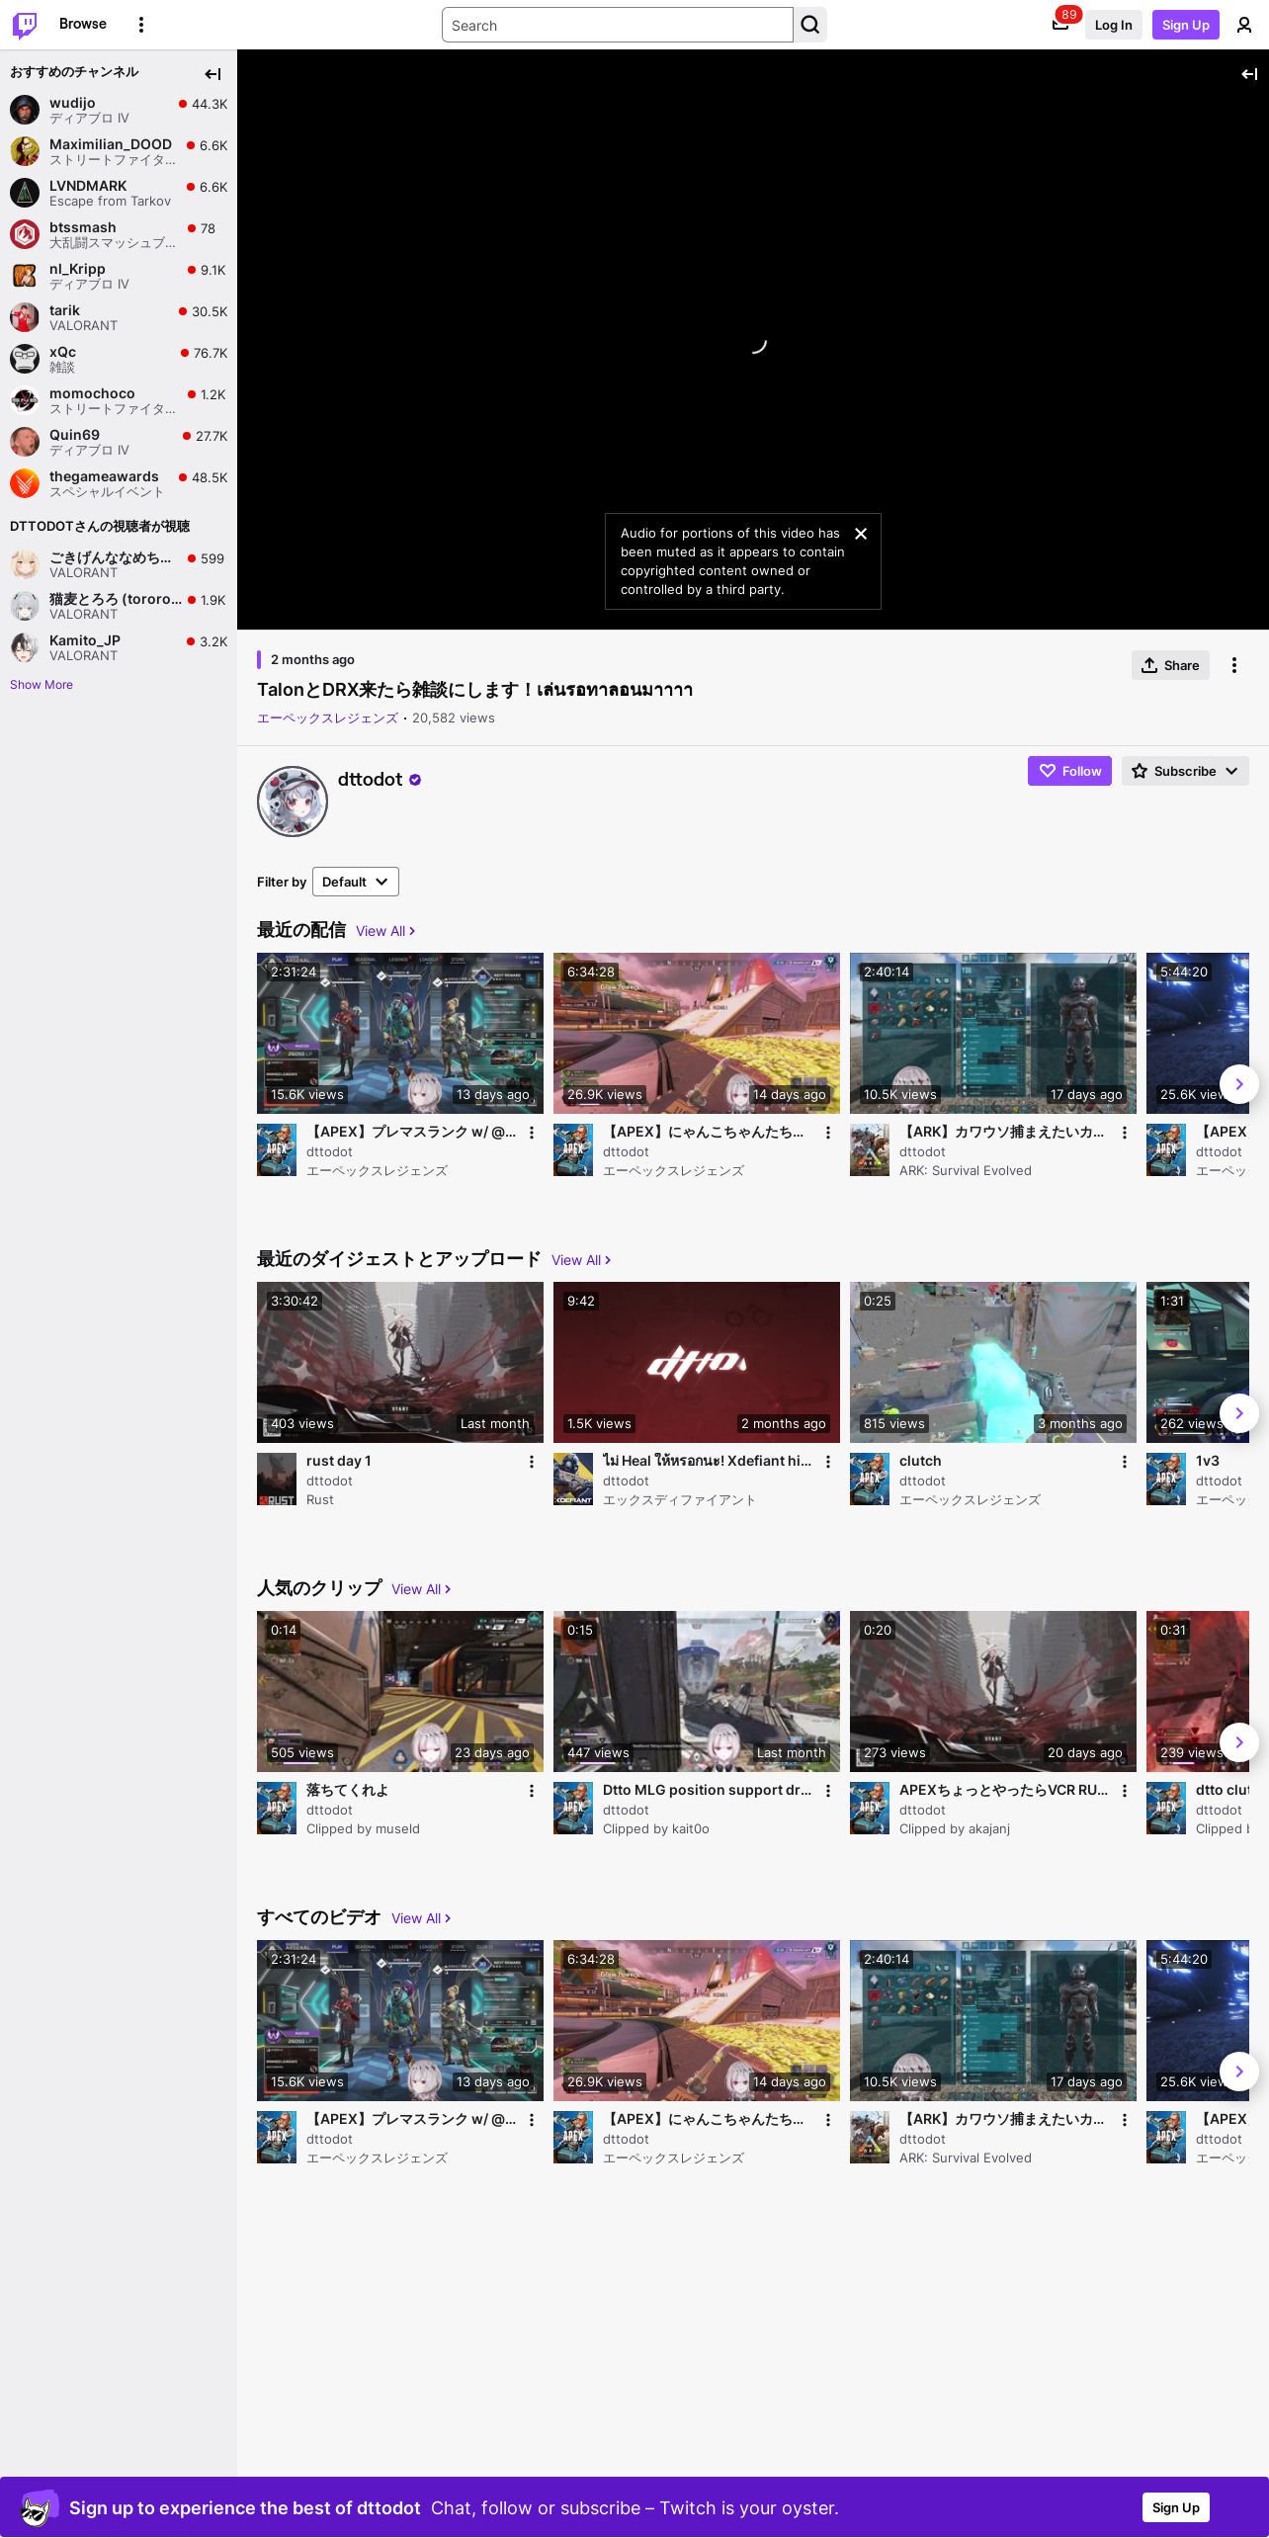Screen dimensions: 1269x2538
Task: Click the verified badge next to dttodot
Action: coord(415,780)
